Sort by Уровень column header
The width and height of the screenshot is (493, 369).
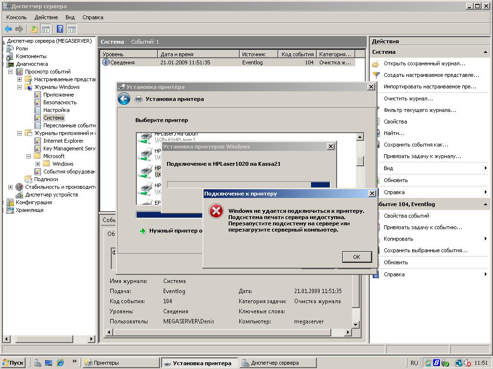[129, 54]
